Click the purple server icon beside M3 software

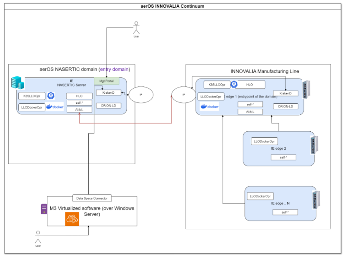(44, 209)
